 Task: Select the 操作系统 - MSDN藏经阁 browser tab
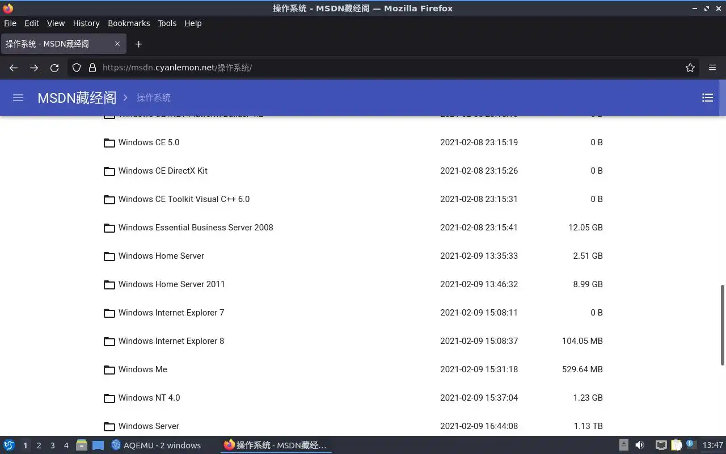tap(63, 44)
